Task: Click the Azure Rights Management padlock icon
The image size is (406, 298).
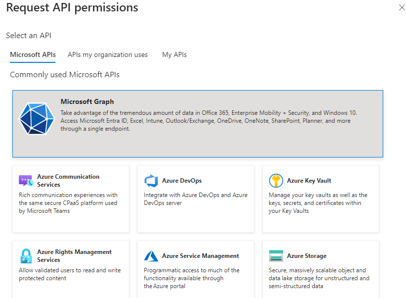Action: point(26,256)
